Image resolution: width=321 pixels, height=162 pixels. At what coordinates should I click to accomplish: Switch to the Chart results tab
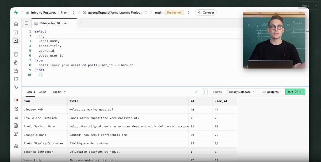[42, 92]
